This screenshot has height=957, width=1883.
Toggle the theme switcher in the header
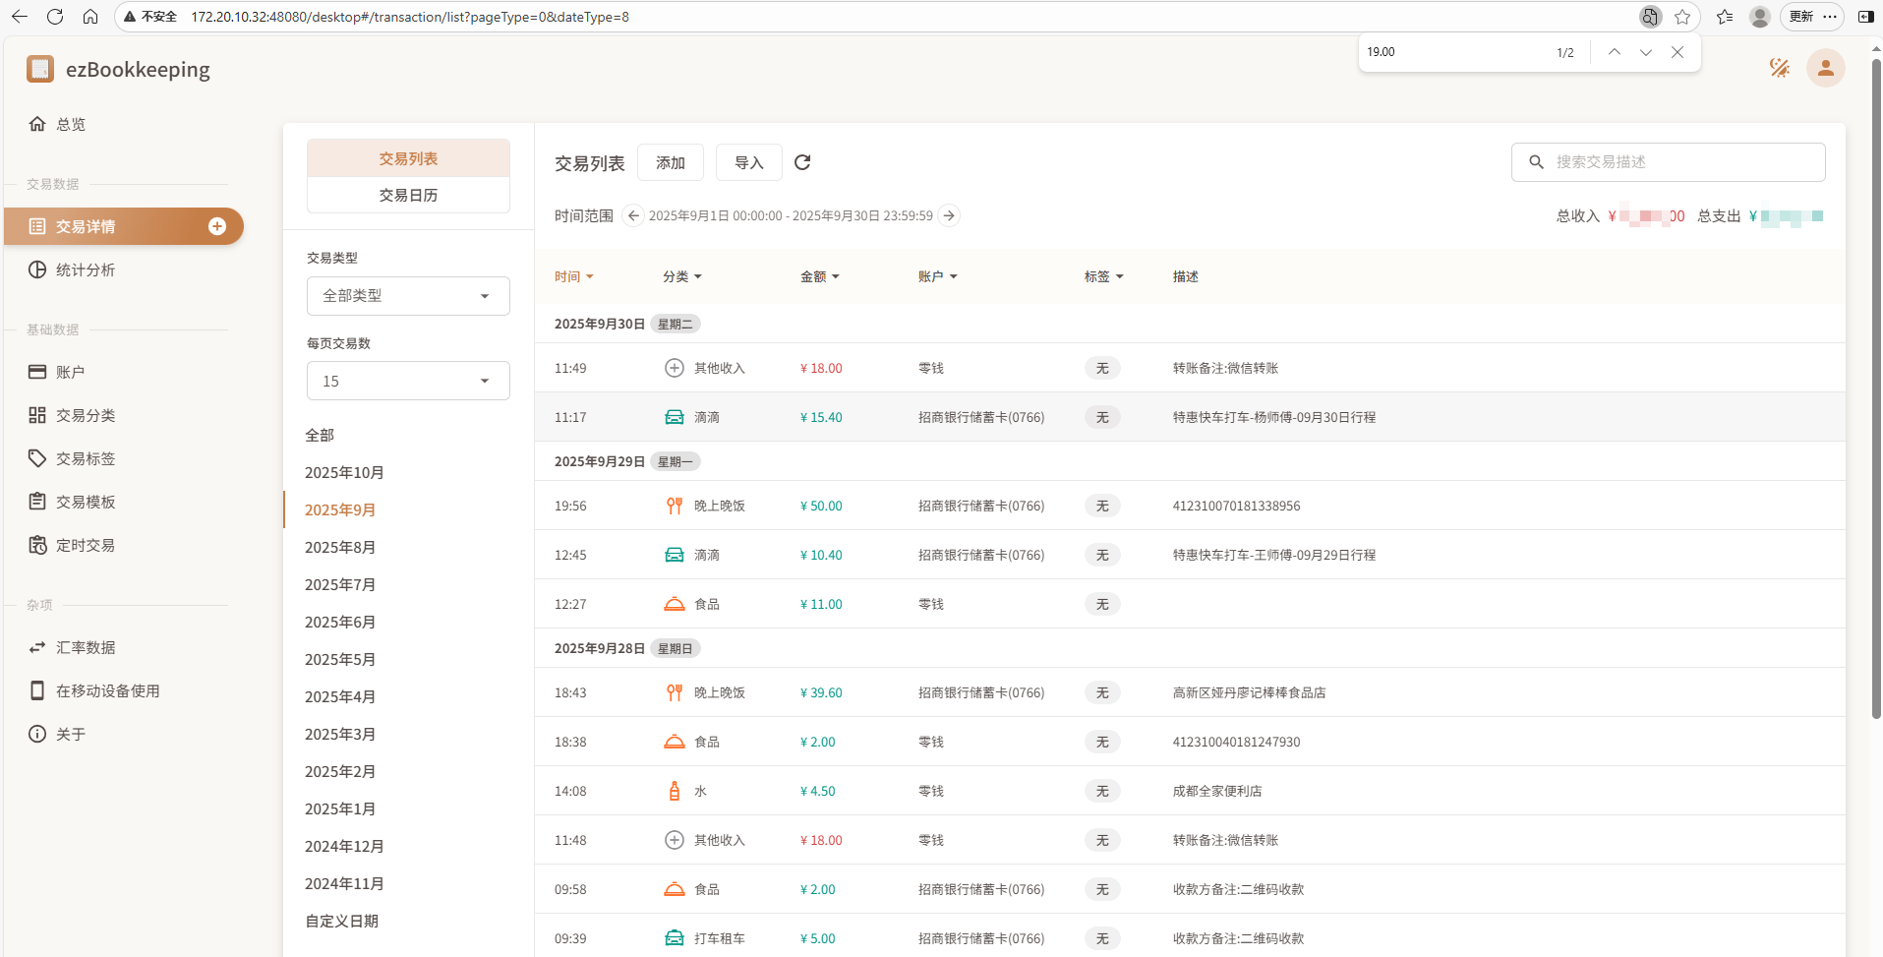(x=1780, y=68)
